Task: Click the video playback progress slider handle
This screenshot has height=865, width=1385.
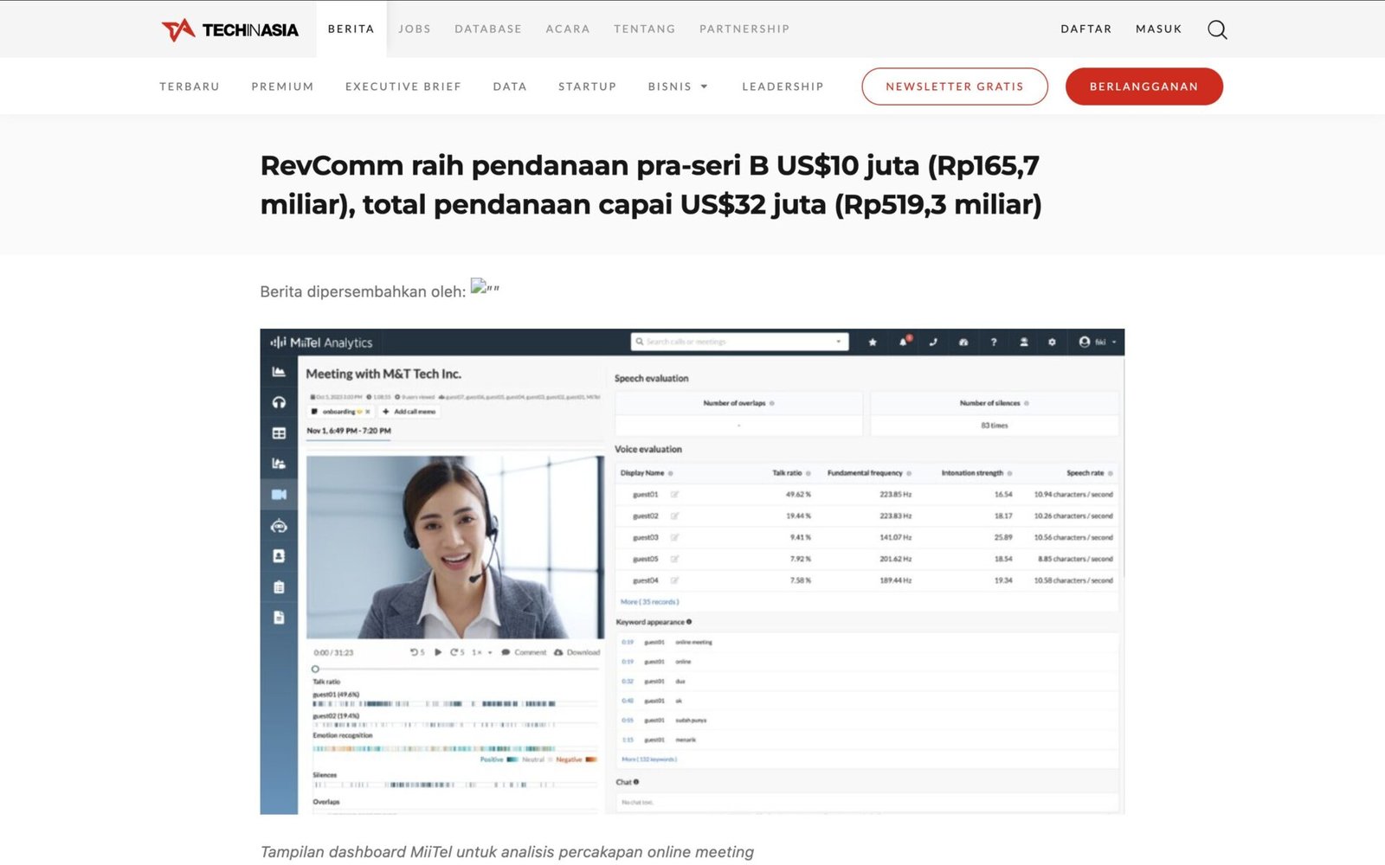Action: click(x=315, y=669)
